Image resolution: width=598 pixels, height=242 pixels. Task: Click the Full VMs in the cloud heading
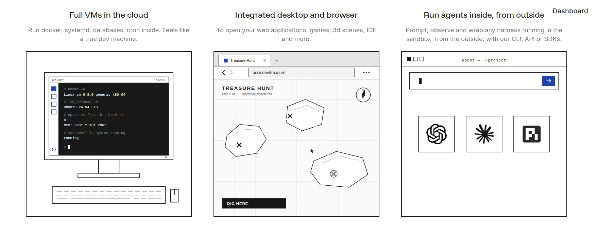109,15
